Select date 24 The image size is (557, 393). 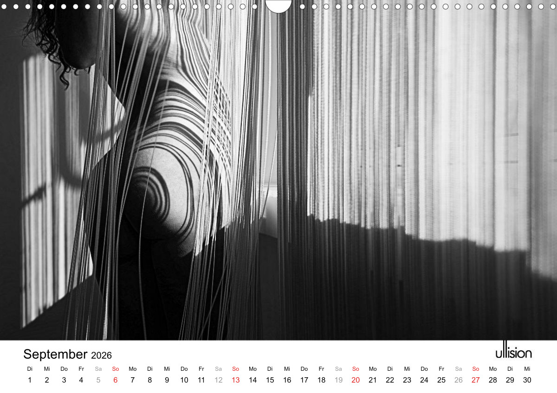pos(424,380)
